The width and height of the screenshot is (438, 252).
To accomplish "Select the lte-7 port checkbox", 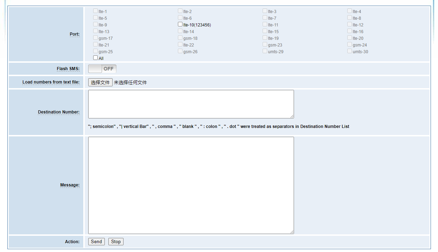I will click(x=265, y=18).
